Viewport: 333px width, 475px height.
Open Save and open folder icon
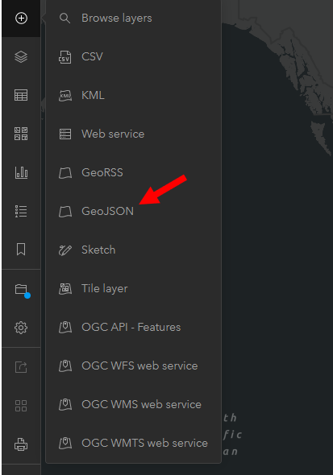(21, 289)
